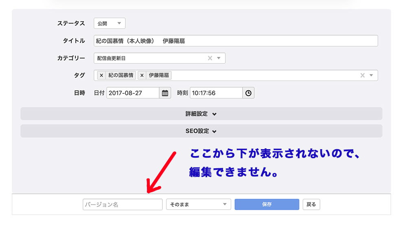Expand the 詳細設定 section

click(x=201, y=114)
